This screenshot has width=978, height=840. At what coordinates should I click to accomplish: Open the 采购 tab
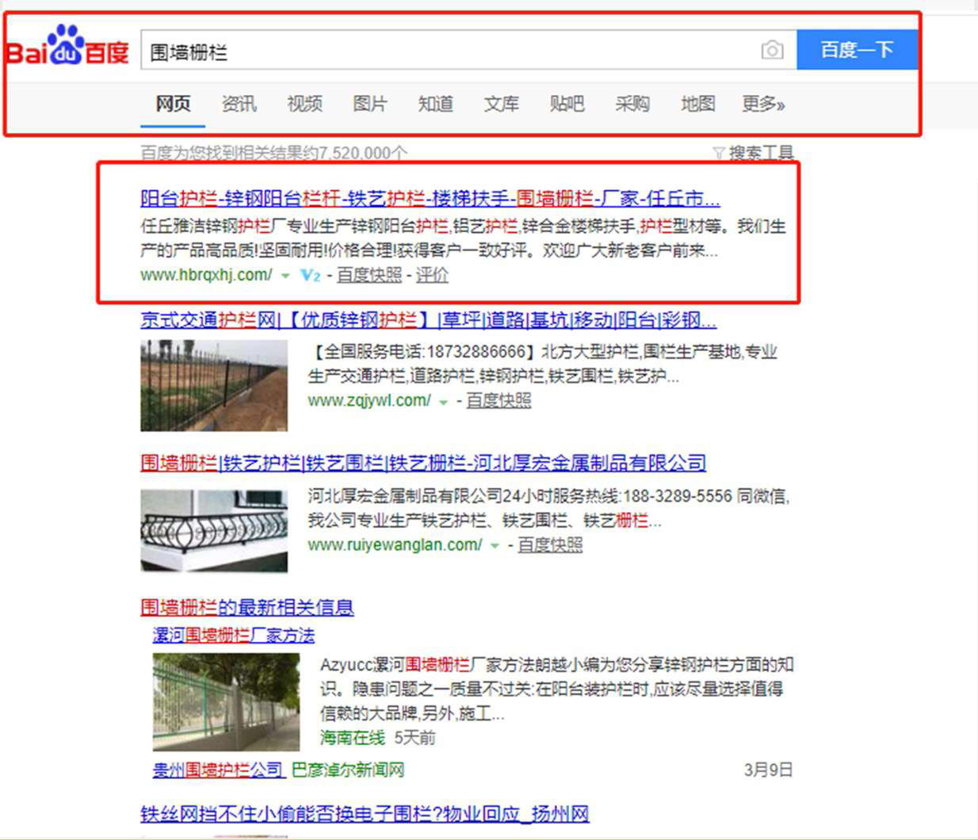click(632, 104)
